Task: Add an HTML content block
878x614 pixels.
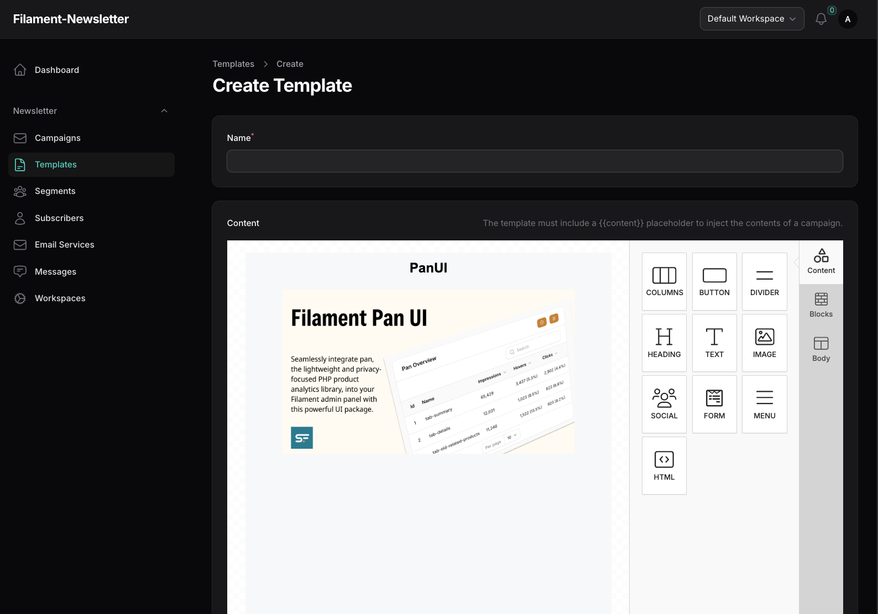Action: click(x=664, y=466)
